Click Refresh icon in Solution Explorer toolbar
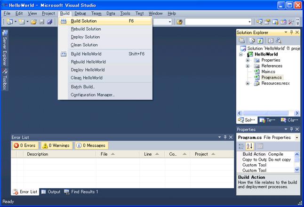Image resolution: width=304 pixels, height=207 pixels. (x=260, y=40)
